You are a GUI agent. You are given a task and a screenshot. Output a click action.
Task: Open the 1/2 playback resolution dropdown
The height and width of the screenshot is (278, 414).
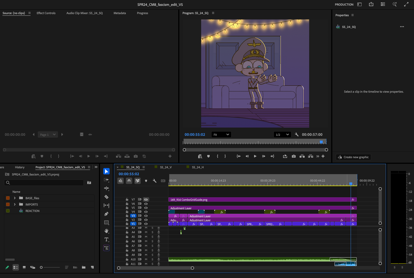(x=282, y=135)
